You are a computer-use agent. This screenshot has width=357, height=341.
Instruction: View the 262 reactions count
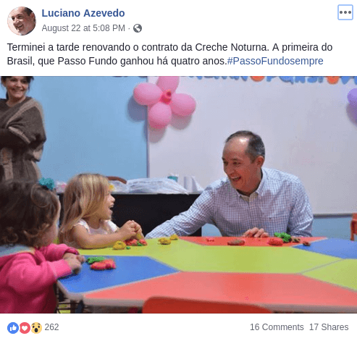[x=51, y=327]
